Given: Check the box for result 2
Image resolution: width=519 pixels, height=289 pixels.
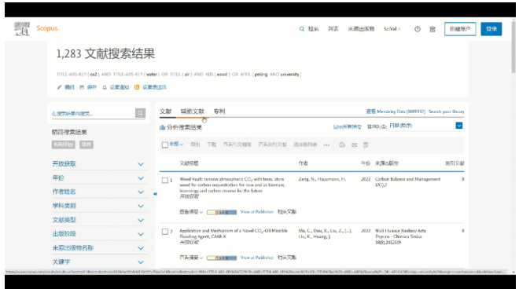Looking at the screenshot, I should click(165, 232).
